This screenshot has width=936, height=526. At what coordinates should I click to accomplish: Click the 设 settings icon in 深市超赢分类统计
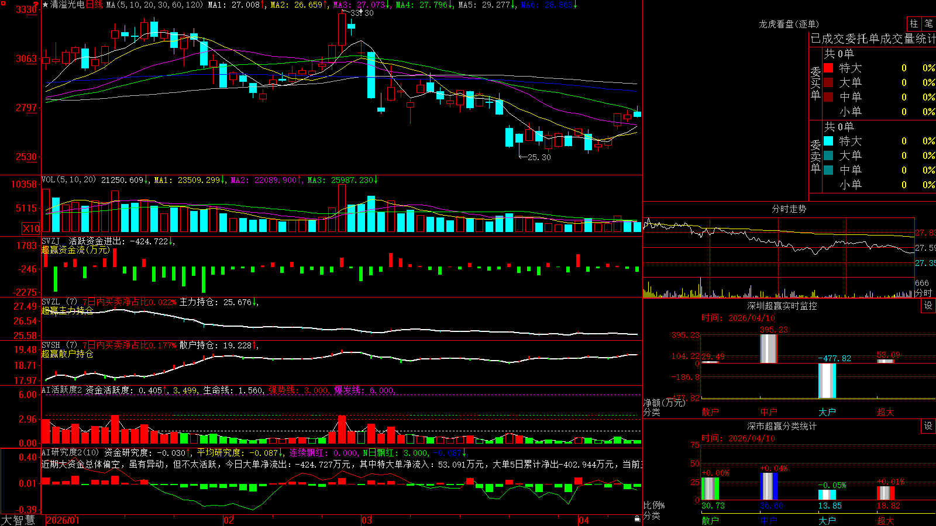tap(928, 426)
